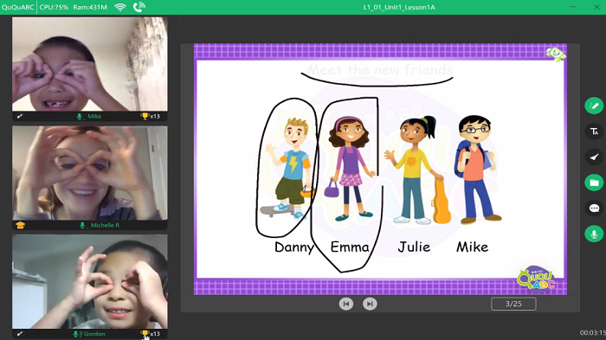The height and width of the screenshot is (340, 606).
Task: Toggle Michelle R's microphone icon
Action: [x=82, y=225]
